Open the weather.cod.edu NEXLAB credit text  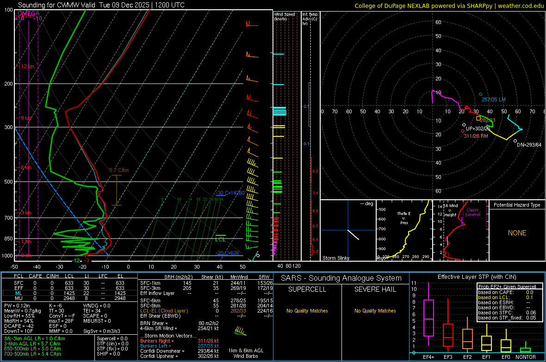(449, 6)
